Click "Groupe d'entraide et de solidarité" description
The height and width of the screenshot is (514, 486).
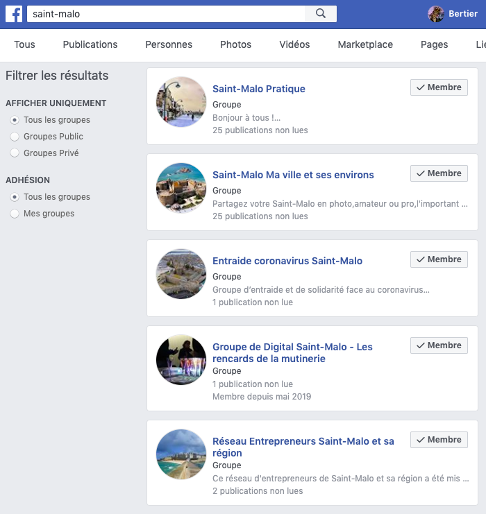[x=321, y=290]
